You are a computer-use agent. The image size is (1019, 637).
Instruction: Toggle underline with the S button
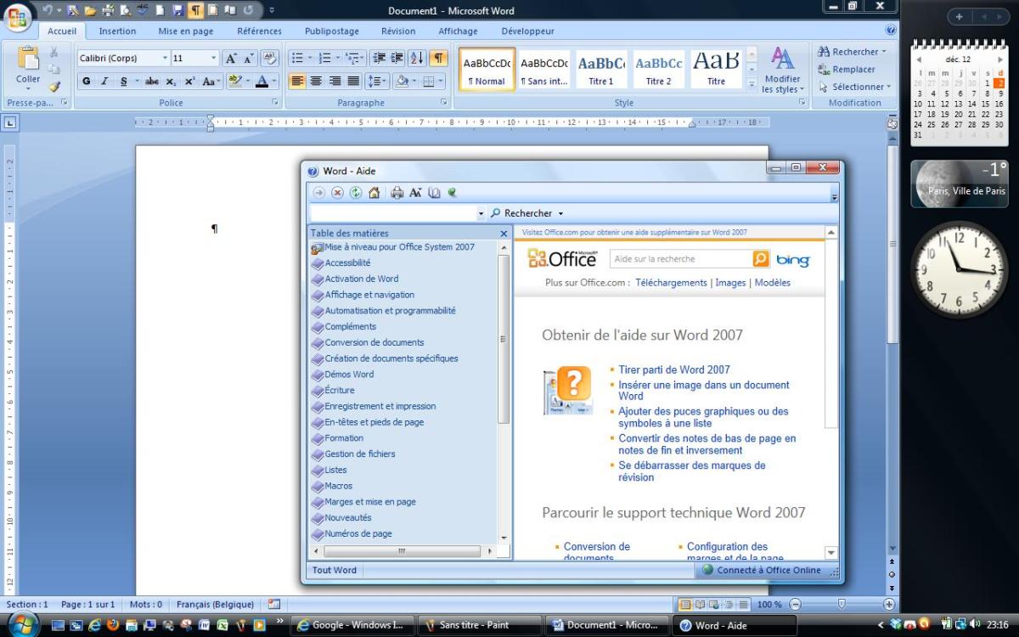124,82
